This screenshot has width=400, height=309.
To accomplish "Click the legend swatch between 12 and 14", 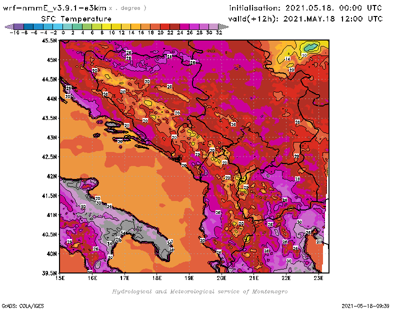I will 126,26.
